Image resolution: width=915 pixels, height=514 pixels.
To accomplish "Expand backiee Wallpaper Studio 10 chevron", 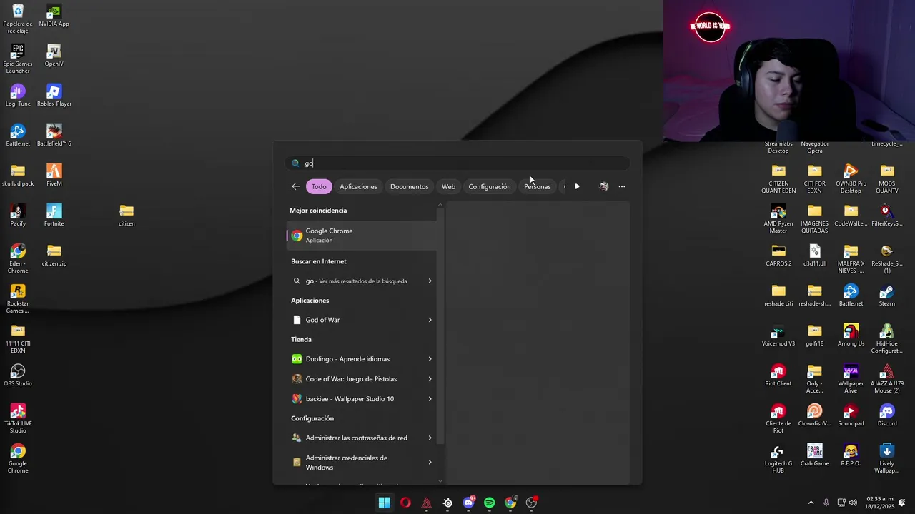I will pyautogui.click(x=430, y=399).
